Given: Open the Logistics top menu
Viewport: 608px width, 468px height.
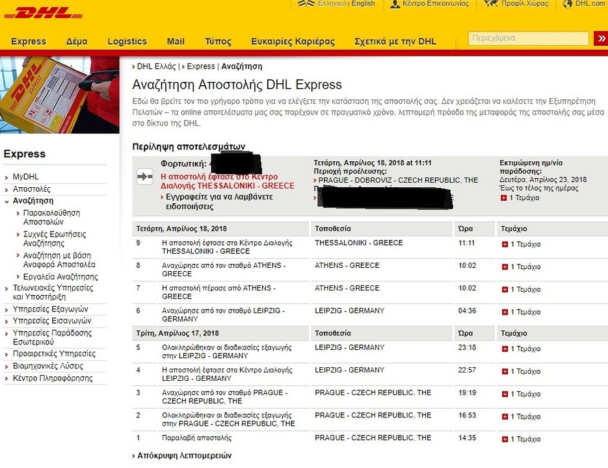Looking at the screenshot, I should 127,42.
